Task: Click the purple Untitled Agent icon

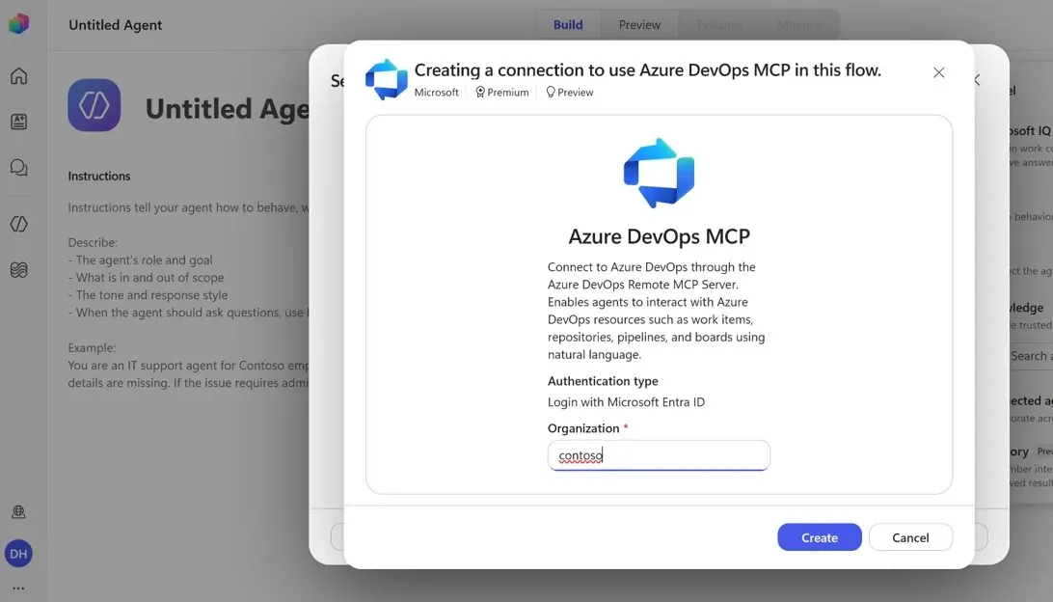Action: tap(94, 105)
